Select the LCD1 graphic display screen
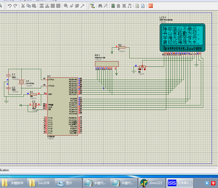The image size is (218, 188). coord(182,35)
